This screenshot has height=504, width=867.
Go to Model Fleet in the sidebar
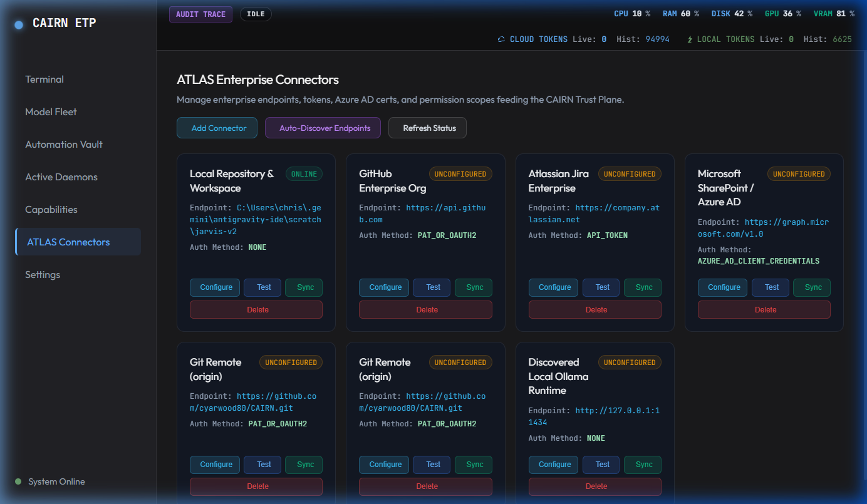(x=78, y=112)
